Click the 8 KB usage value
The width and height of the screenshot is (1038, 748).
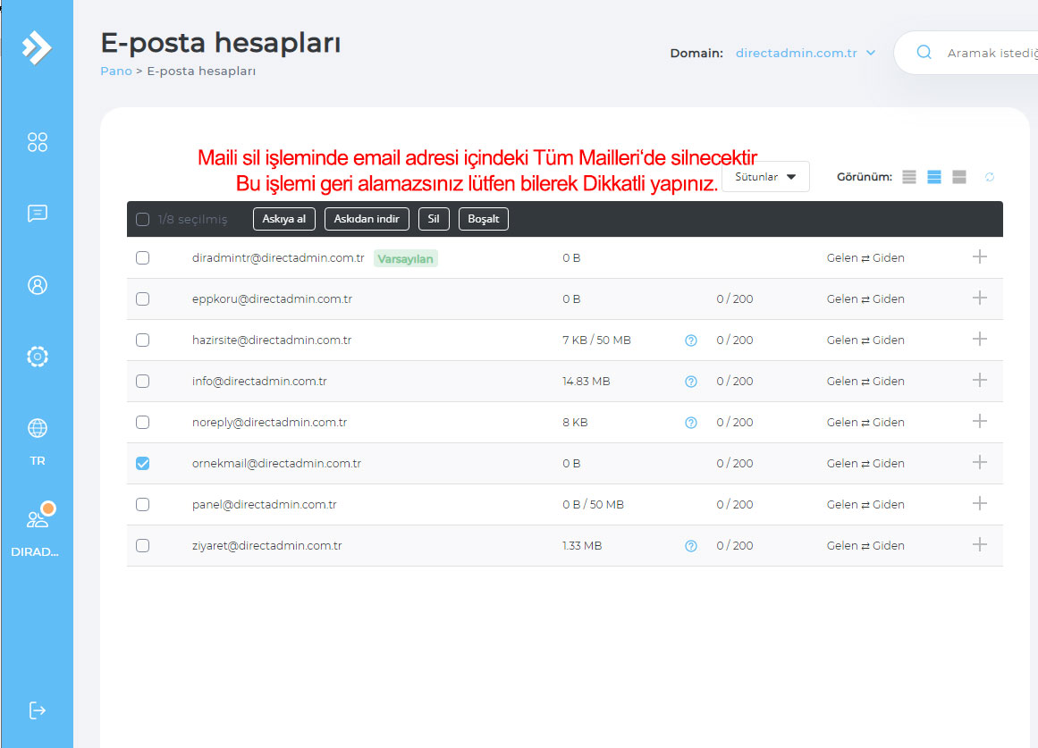tap(575, 423)
